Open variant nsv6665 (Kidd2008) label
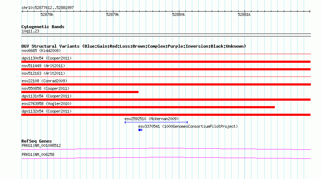Image resolution: width=321 pixels, height=179 pixels. (41, 51)
